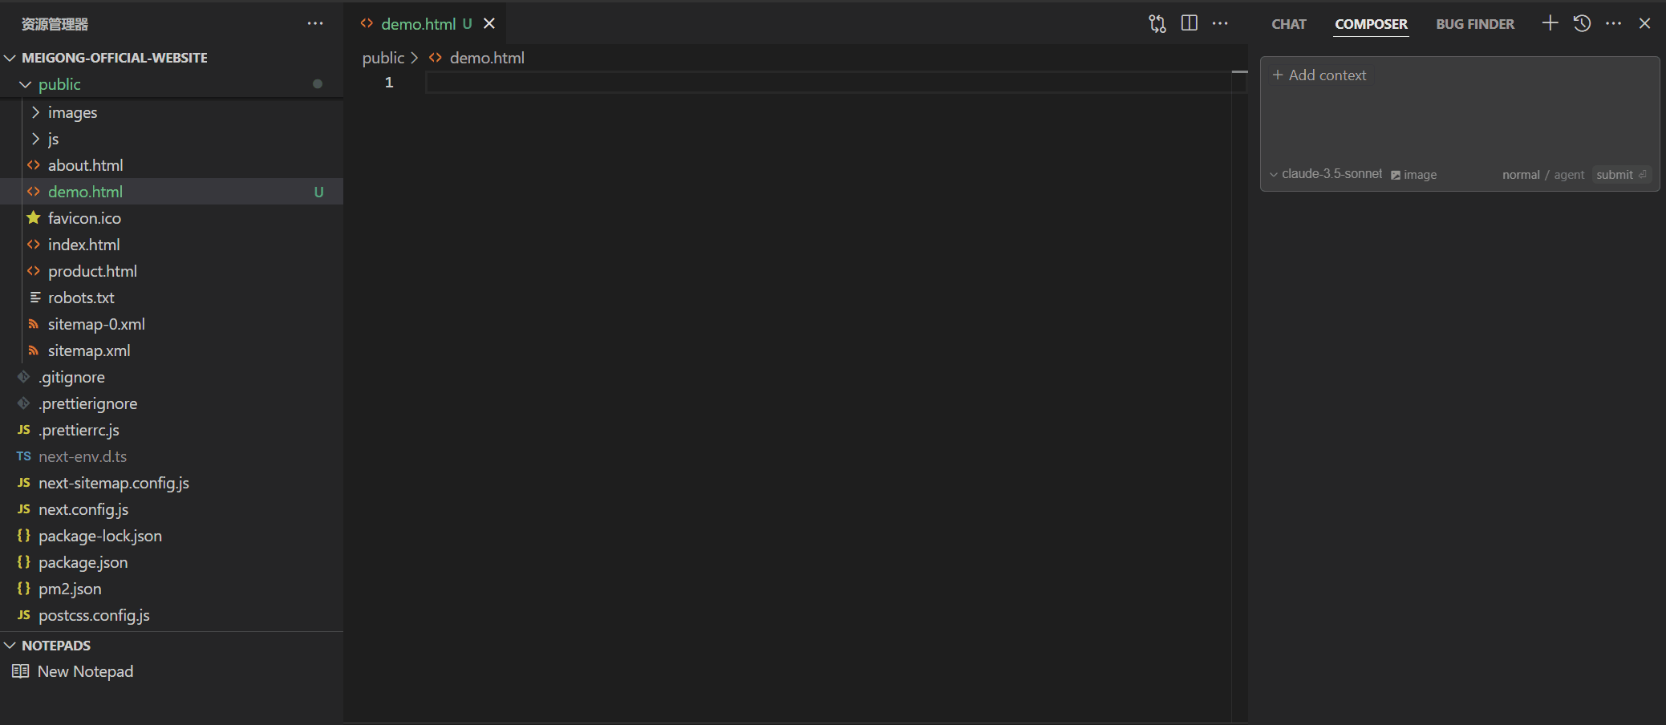
Task: Switch composer mode to agent
Action: [x=1569, y=174]
